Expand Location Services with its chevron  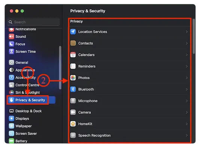(x=187, y=31)
